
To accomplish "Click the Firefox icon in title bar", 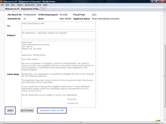I will (x=1, y=2).
